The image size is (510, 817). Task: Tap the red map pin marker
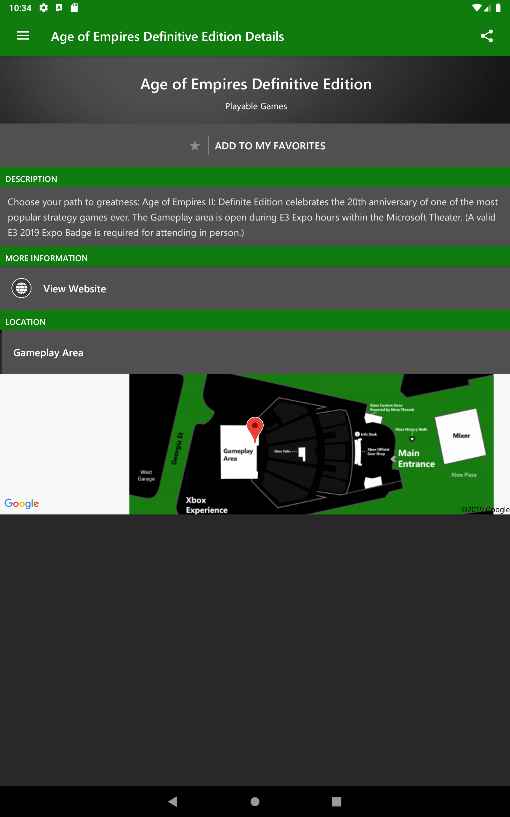coord(255,430)
